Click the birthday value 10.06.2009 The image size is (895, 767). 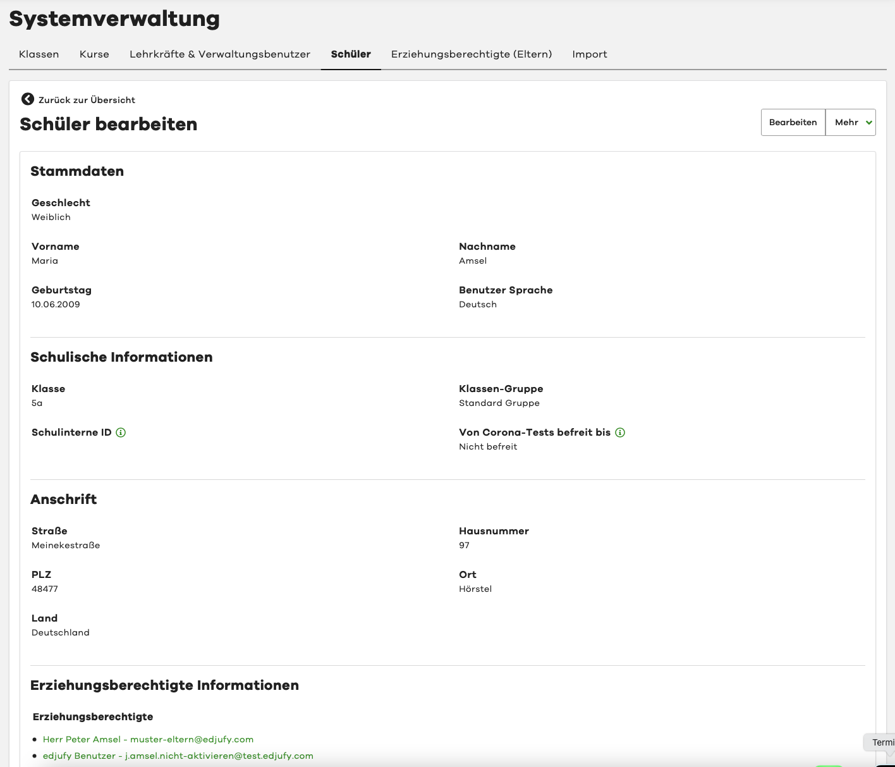56,304
